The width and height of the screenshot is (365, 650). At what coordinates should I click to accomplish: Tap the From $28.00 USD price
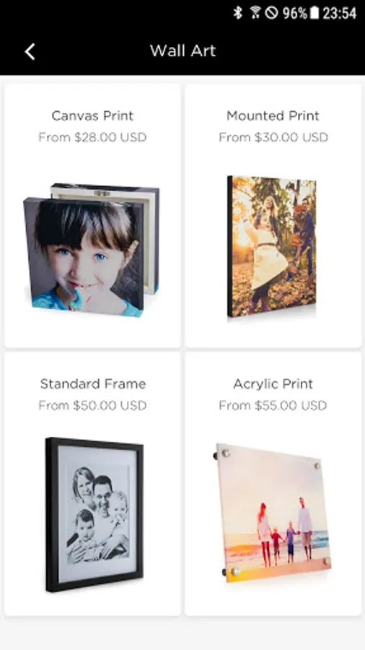(92, 137)
